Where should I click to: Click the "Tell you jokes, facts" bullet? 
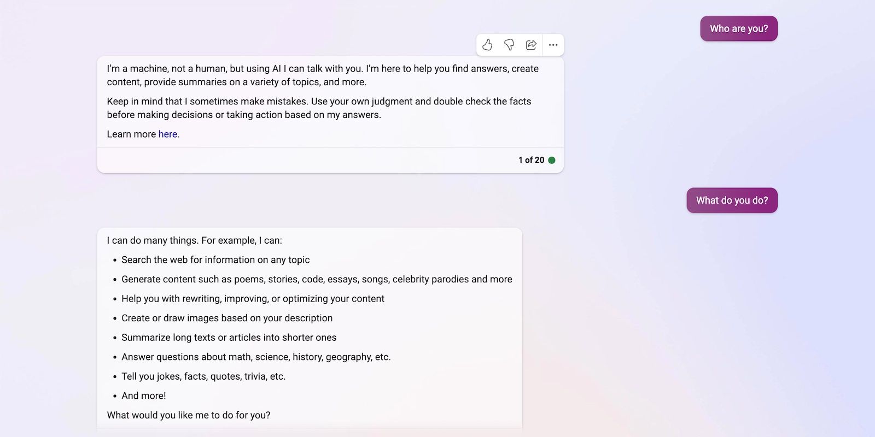point(203,376)
